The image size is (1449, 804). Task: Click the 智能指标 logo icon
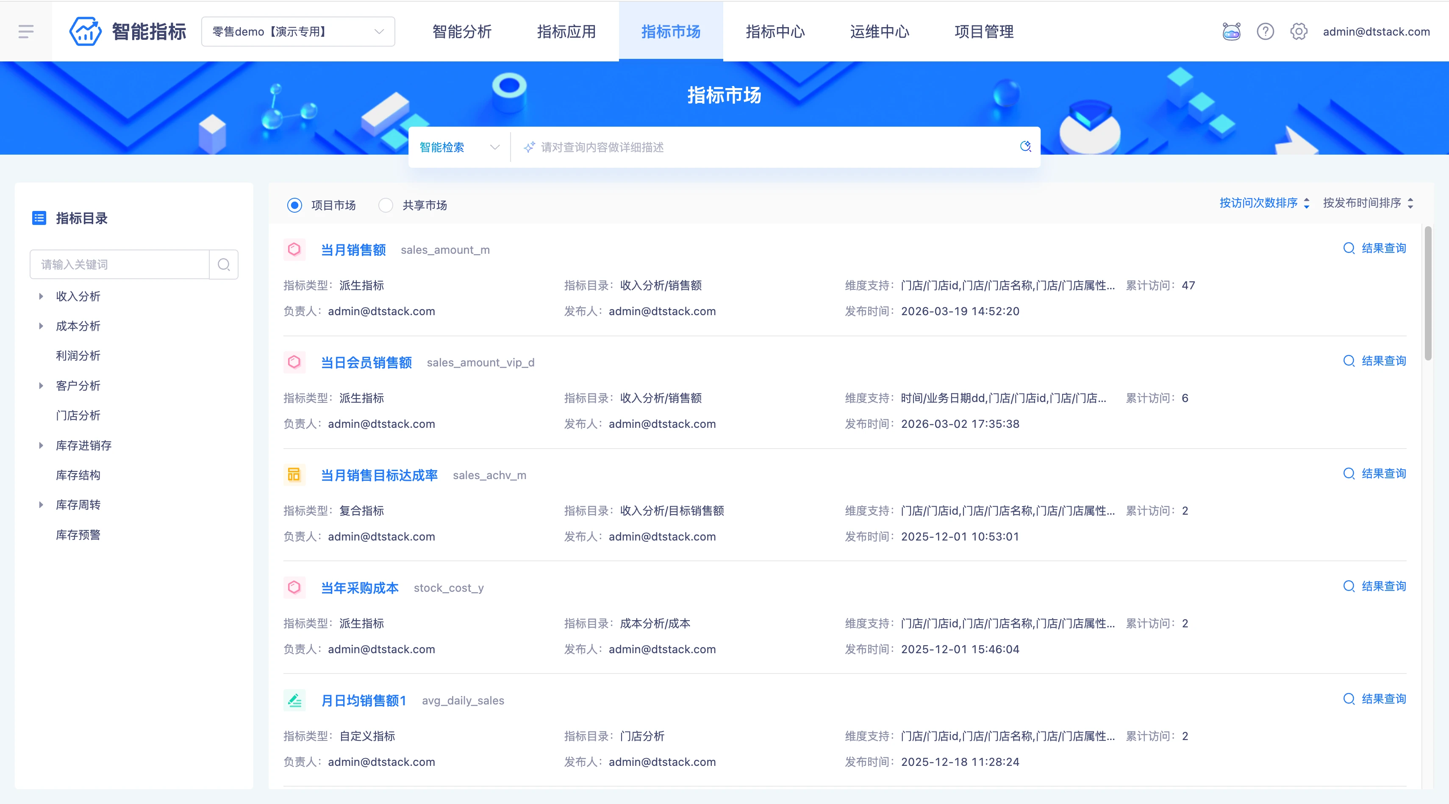click(x=85, y=31)
